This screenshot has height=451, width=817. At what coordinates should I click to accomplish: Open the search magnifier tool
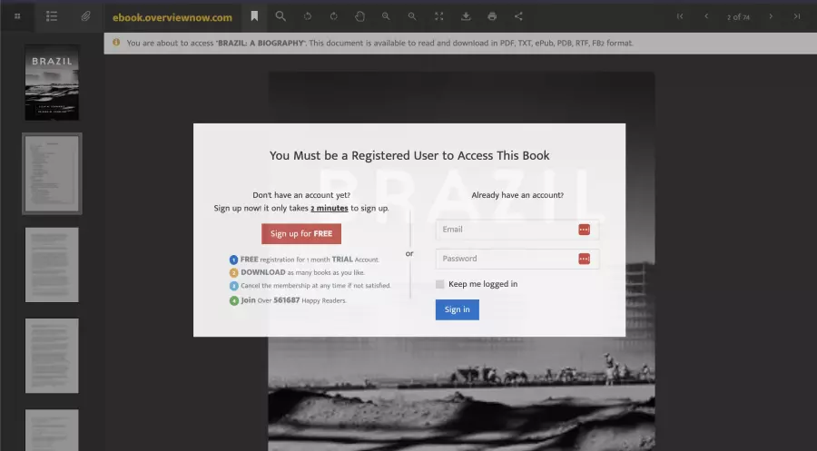point(281,16)
